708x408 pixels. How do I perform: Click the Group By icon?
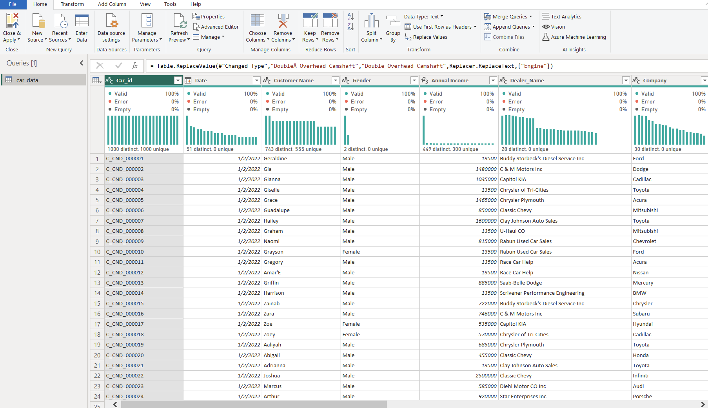(393, 20)
